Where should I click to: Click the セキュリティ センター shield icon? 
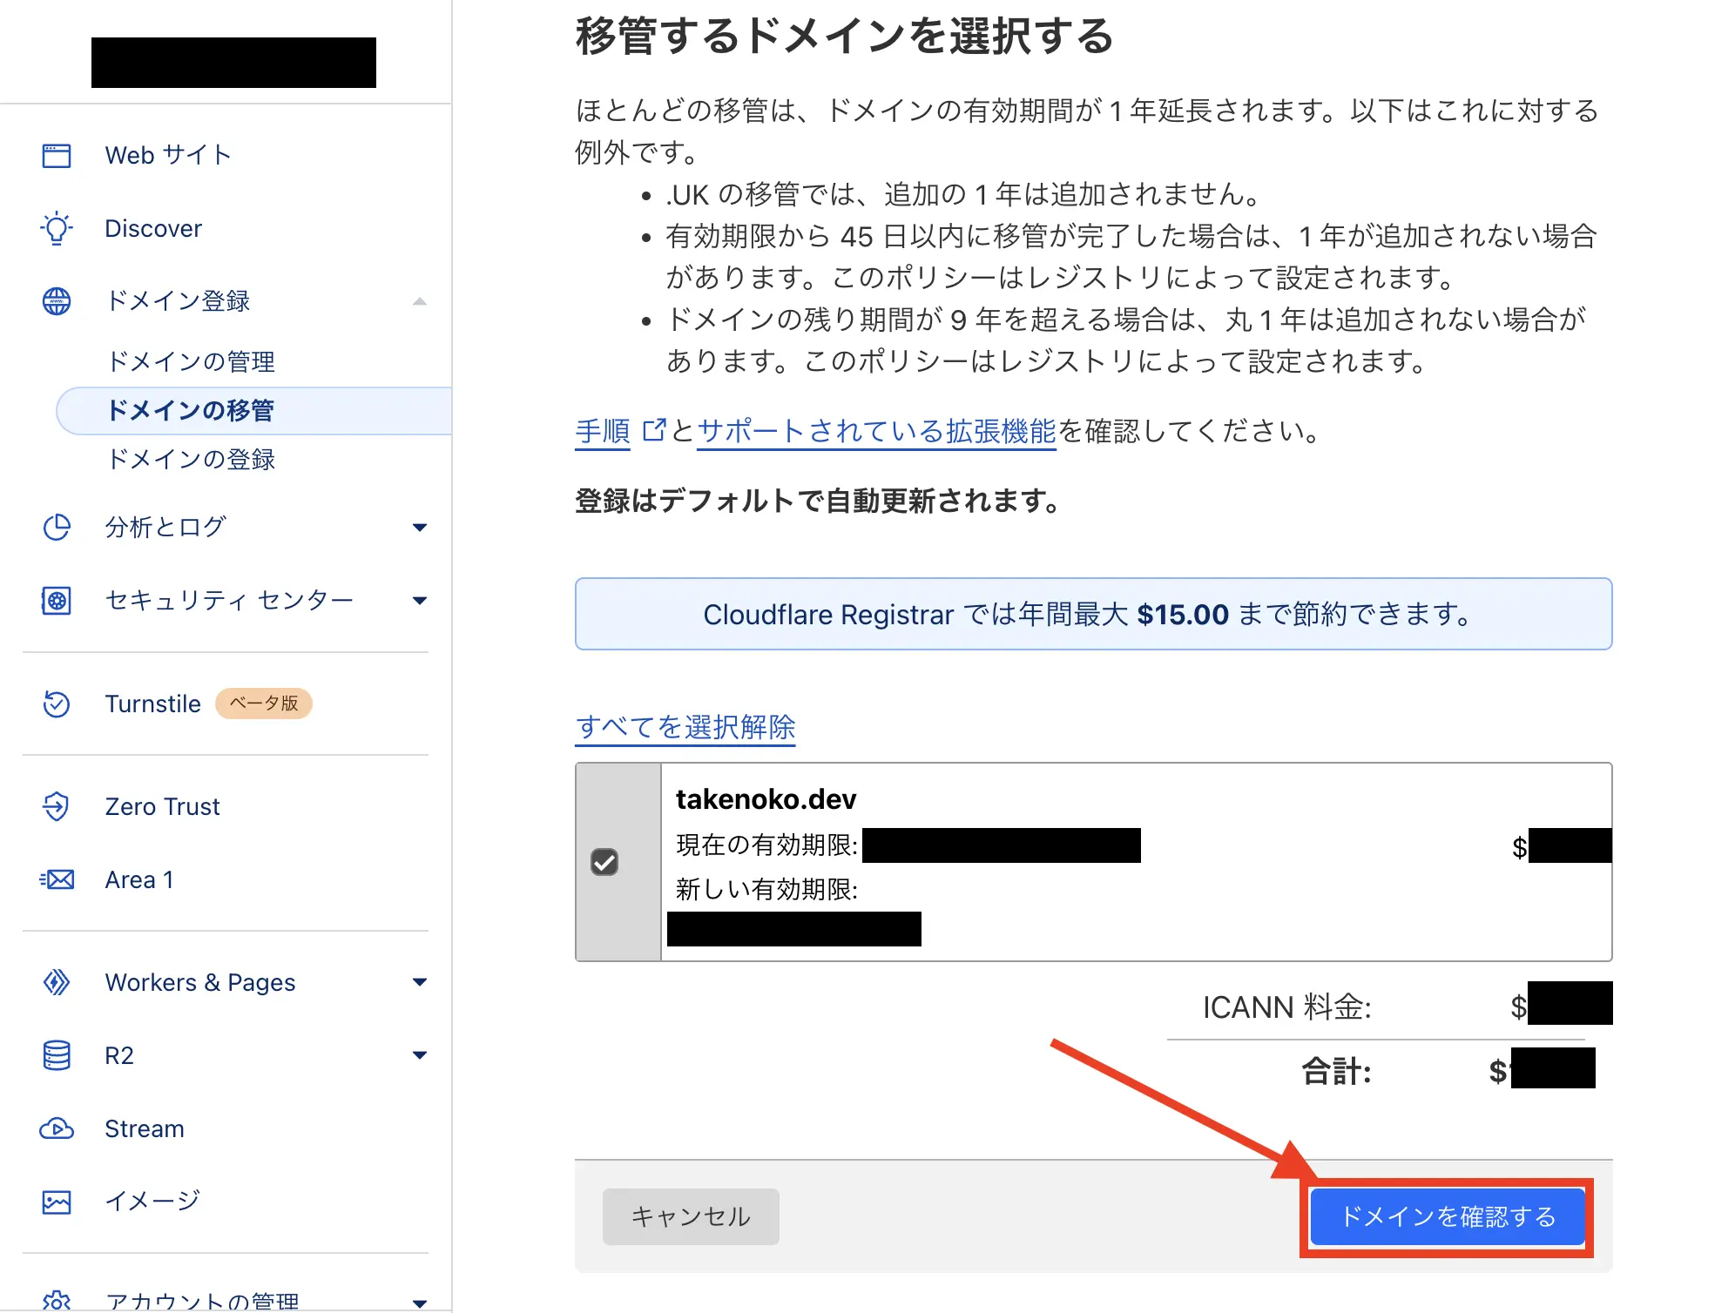point(56,600)
